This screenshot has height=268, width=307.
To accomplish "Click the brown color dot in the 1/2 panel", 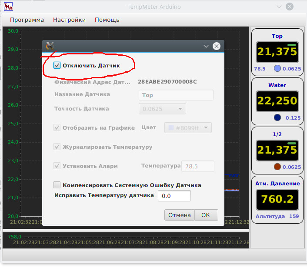I will click(x=277, y=167).
